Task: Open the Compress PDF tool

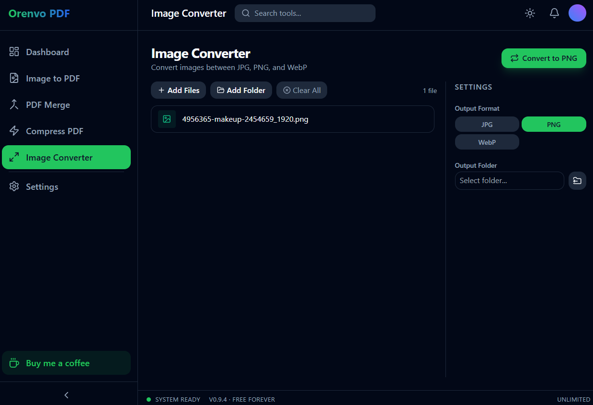Action: click(x=66, y=131)
